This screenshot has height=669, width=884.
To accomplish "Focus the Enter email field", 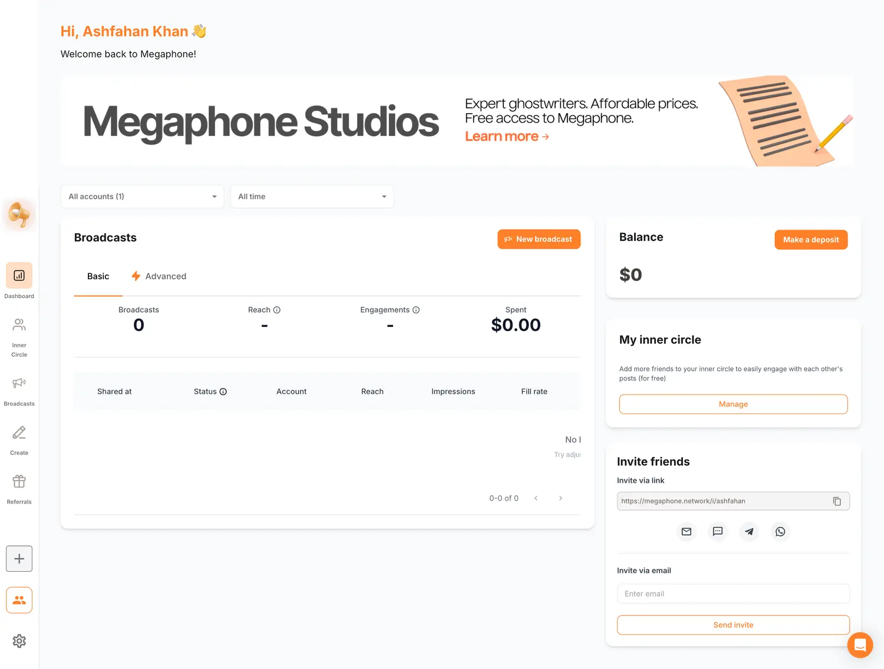I will coord(733,594).
